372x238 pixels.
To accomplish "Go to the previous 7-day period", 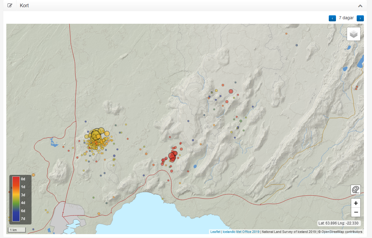I will tap(332, 18).
